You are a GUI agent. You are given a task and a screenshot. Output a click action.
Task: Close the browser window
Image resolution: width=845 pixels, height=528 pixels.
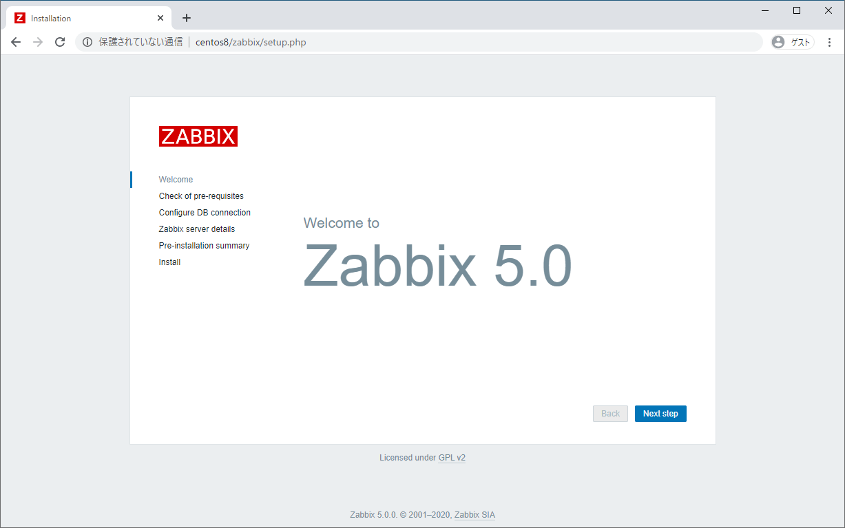click(x=828, y=10)
